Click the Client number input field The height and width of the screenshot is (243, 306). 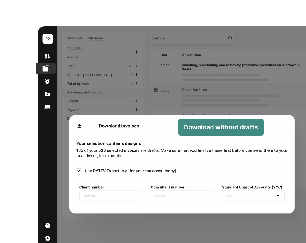[x=111, y=196]
